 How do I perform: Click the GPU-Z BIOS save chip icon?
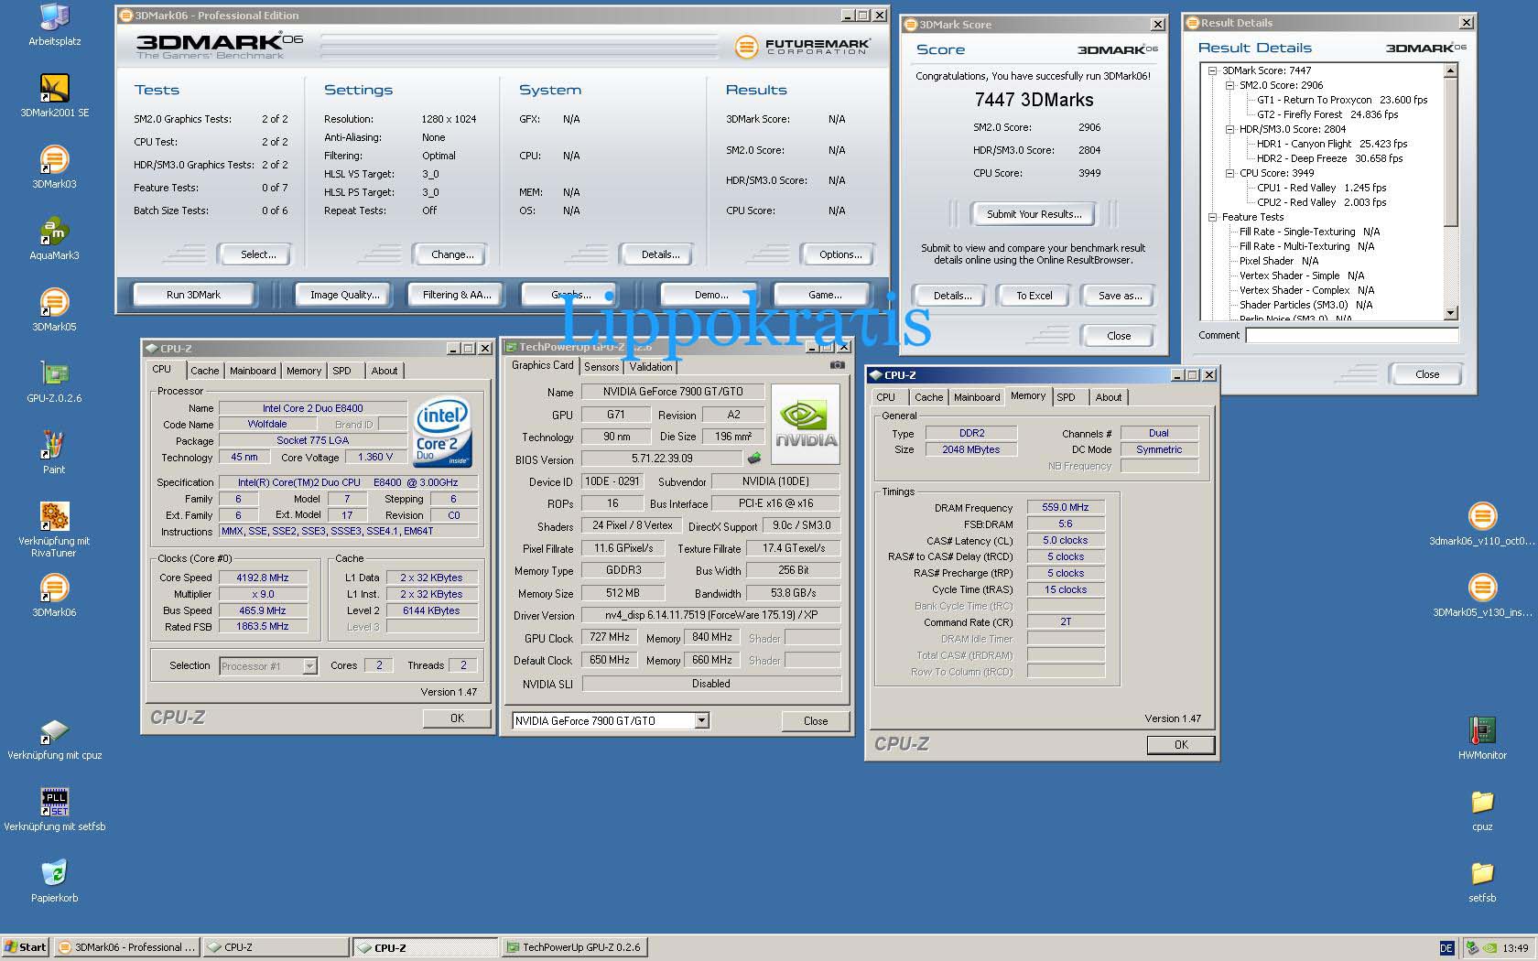(x=754, y=459)
